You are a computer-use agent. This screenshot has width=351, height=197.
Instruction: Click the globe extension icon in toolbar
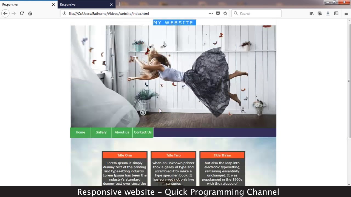click(320, 13)
